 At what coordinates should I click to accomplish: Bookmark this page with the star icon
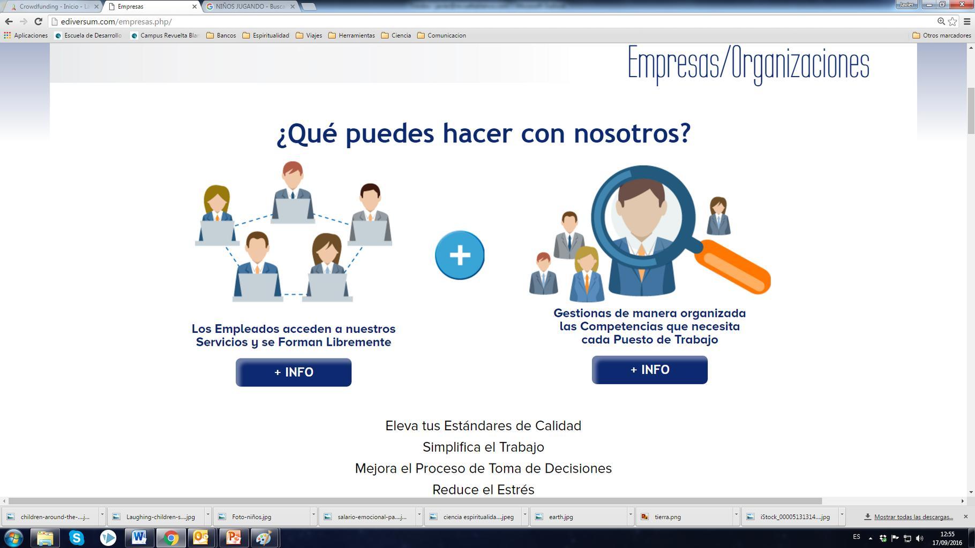click(952, 21)
